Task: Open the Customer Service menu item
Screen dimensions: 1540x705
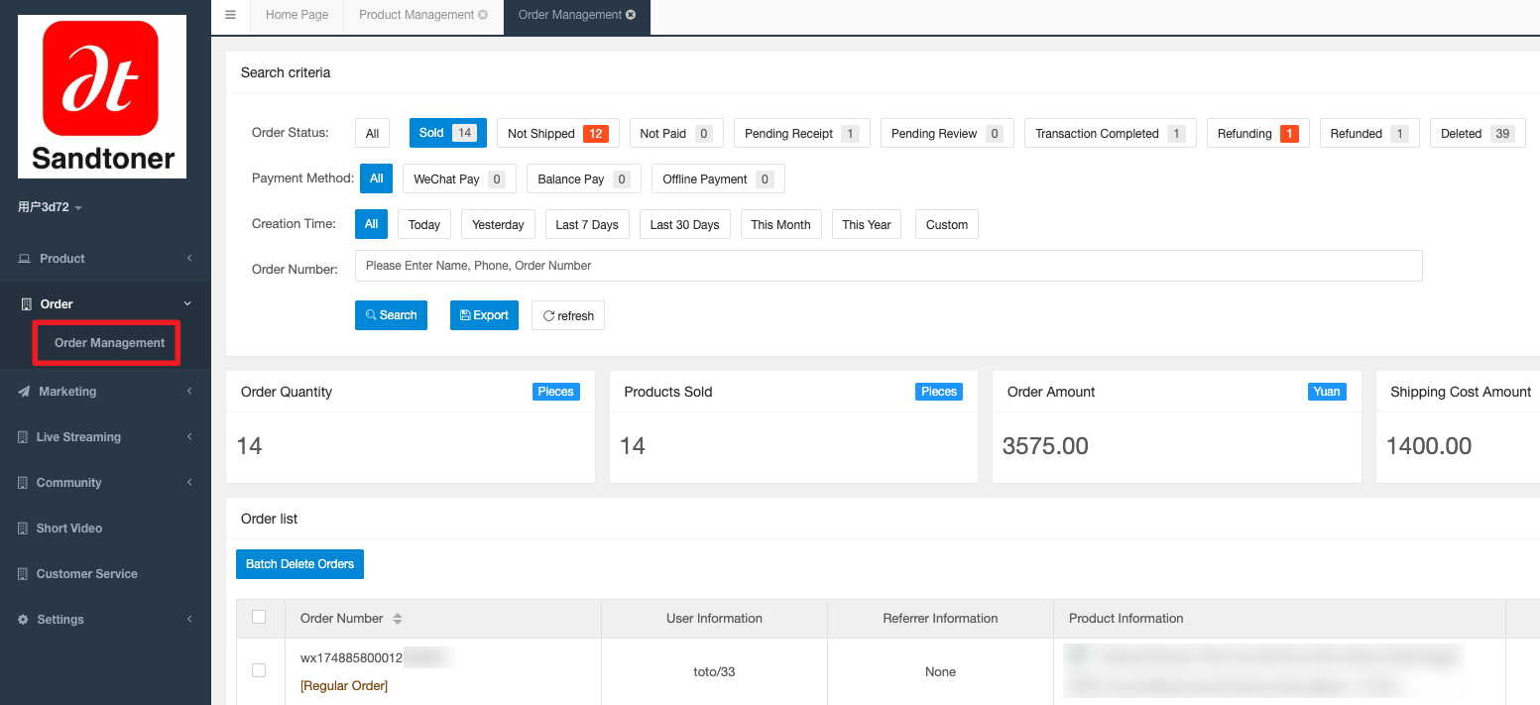Action: point(87,574)
